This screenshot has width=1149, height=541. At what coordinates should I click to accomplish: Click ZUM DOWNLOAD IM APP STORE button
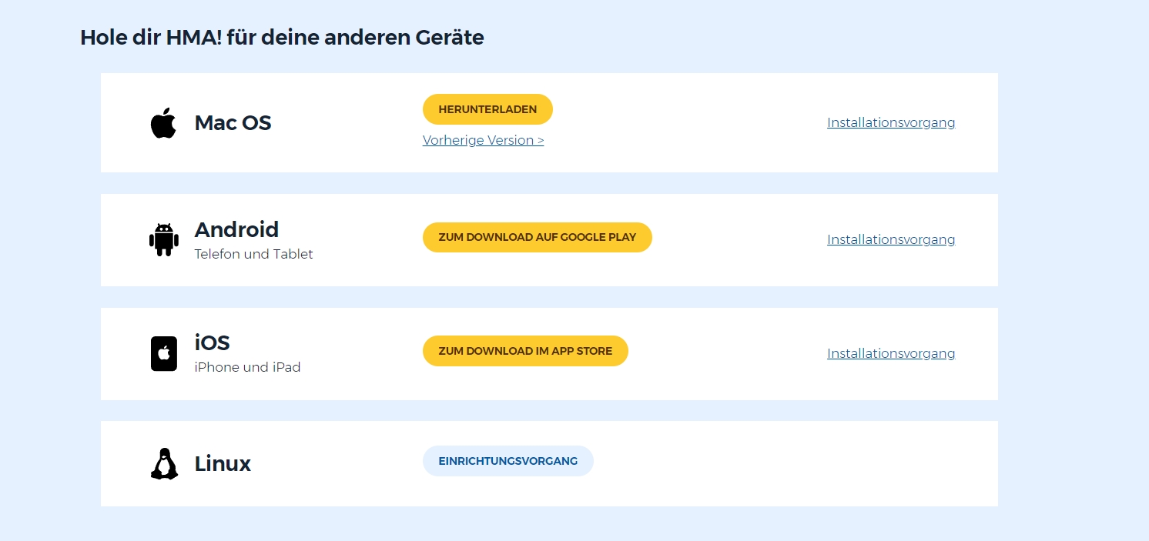click(x=525, y=351)
